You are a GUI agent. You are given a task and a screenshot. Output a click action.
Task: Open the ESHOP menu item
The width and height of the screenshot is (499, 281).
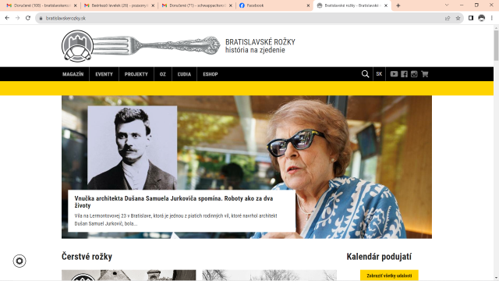coord(211,74)
